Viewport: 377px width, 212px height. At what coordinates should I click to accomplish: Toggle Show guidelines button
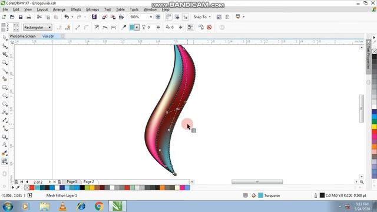coord(186,17)
